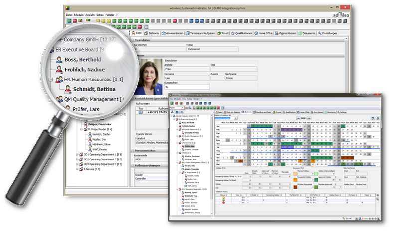Open the Home Office tab in German window
The width and height of the screenshot is (399, 240).
click(x=263, y=33)
